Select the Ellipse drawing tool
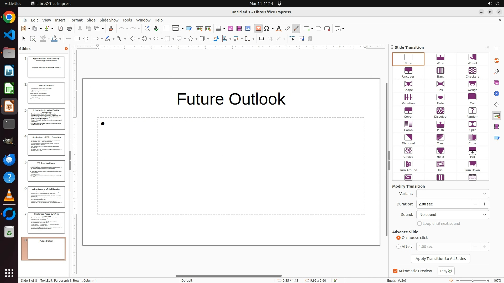The image size is (504, 283). click(86, 39)
